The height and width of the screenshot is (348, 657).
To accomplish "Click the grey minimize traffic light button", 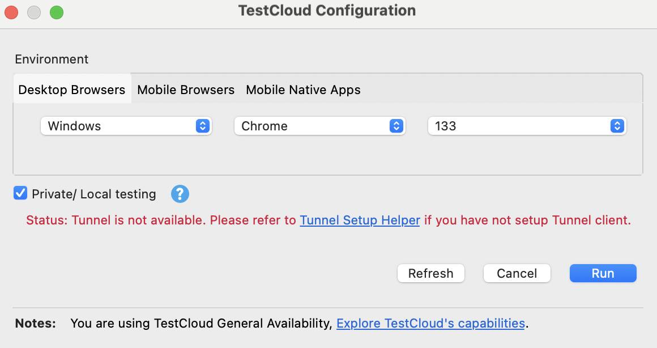I will 33,11.
